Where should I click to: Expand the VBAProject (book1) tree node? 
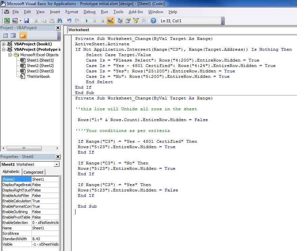[x=4, y=44]
